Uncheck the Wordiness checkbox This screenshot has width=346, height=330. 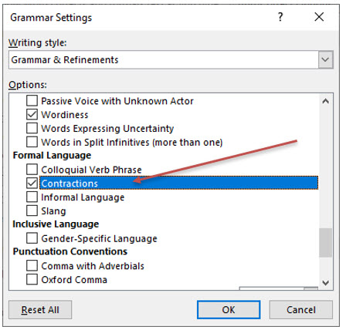[x=32, y=114]
